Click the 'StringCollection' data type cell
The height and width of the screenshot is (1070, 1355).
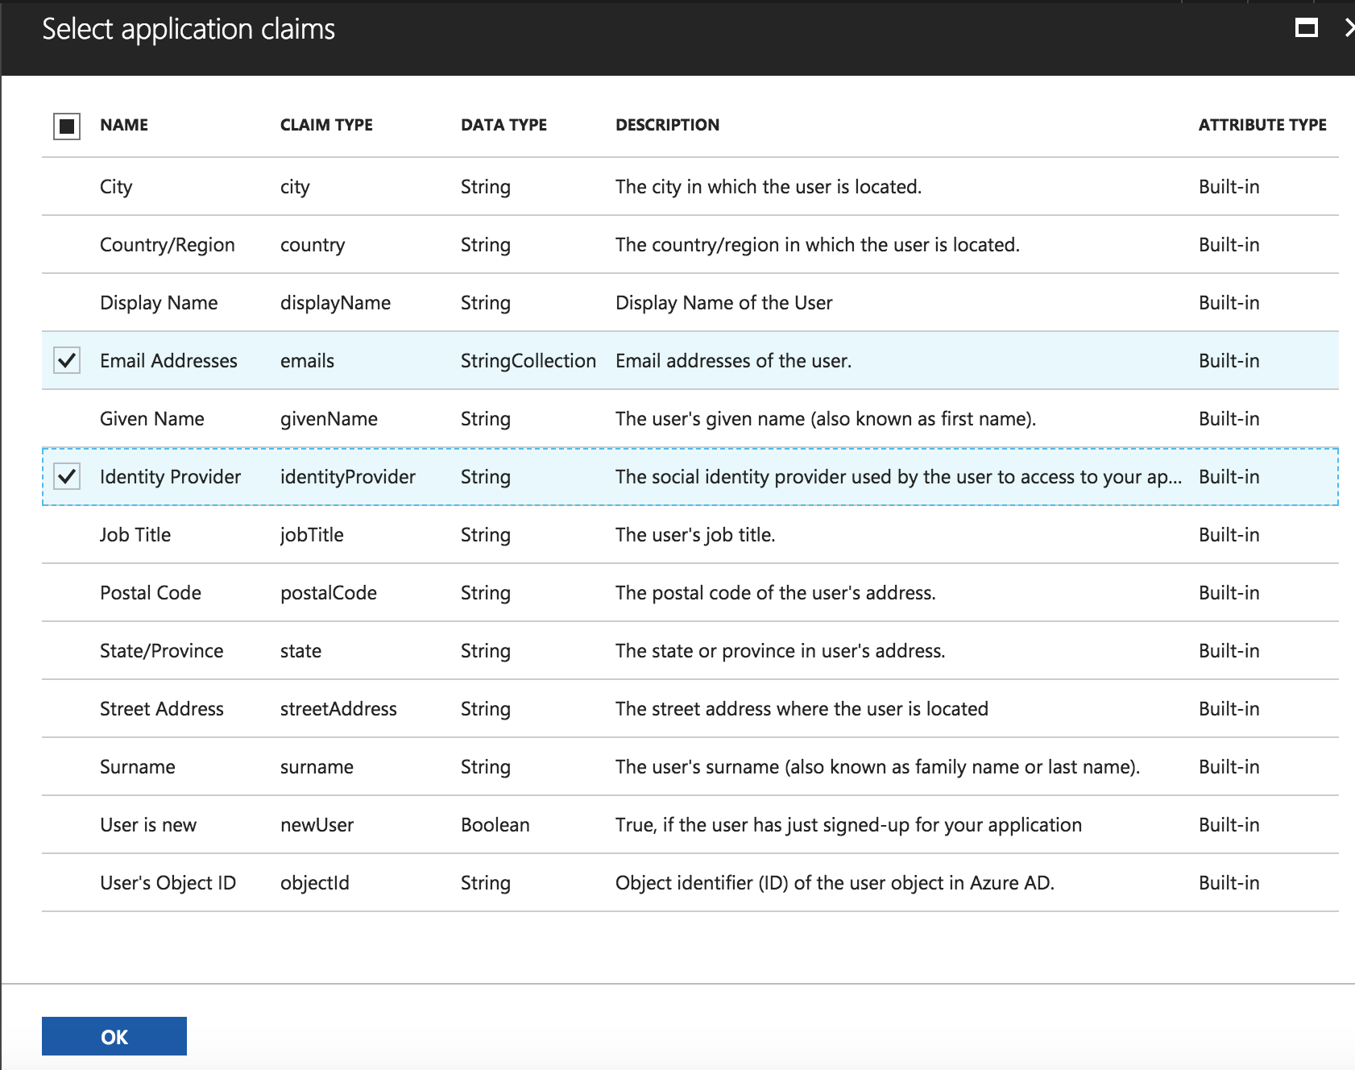coord(528,360)
